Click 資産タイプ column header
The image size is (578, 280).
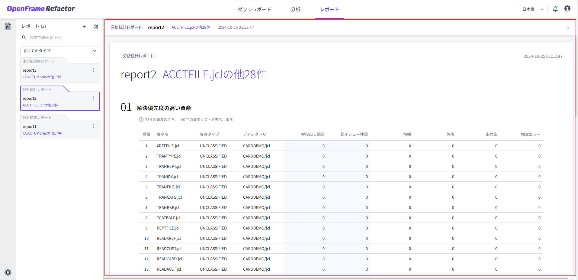tap(210, 134)
